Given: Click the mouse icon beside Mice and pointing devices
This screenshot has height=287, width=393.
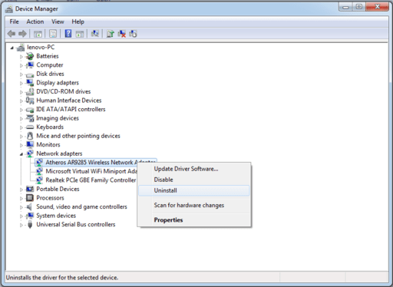Looking at the screenshot, I should pyautogui.click(x=30, y=136).
